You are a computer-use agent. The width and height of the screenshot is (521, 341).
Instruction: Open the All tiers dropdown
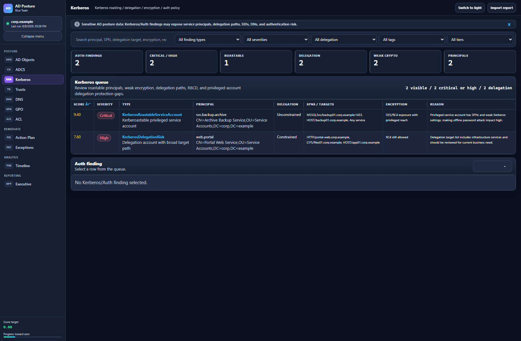(480, 40)
